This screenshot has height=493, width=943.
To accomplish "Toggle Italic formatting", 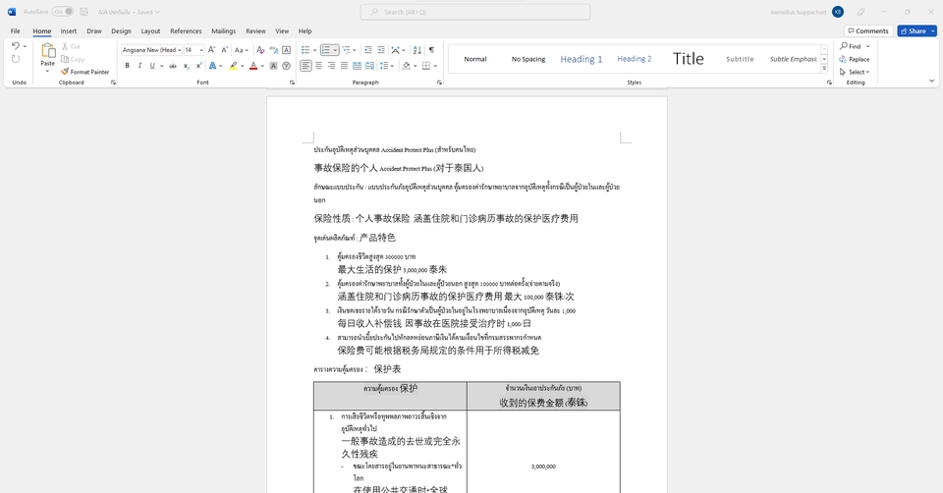I will click(139, 66).
